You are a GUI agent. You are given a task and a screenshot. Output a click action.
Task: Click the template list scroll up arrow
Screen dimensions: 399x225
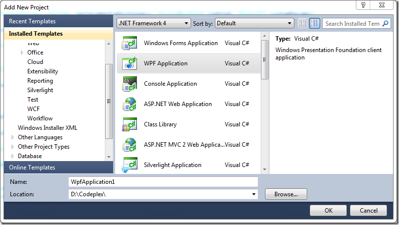click(265, 36)
